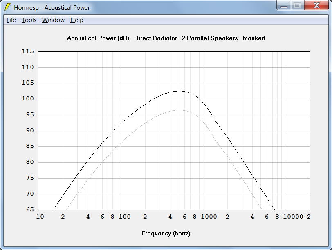Click the 115 dB axis value
The width and height of the screenshot is (332, 250).
click(28, 51)
